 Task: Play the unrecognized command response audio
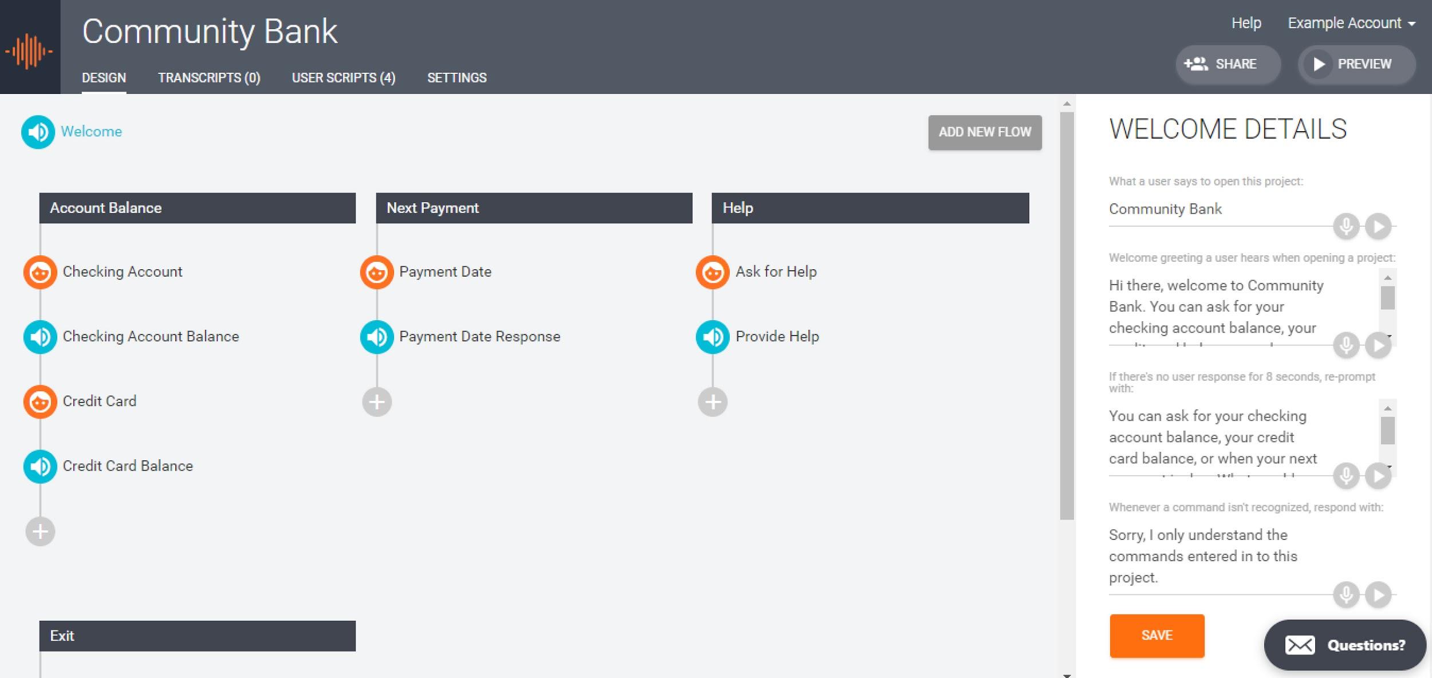(1378, 595)
